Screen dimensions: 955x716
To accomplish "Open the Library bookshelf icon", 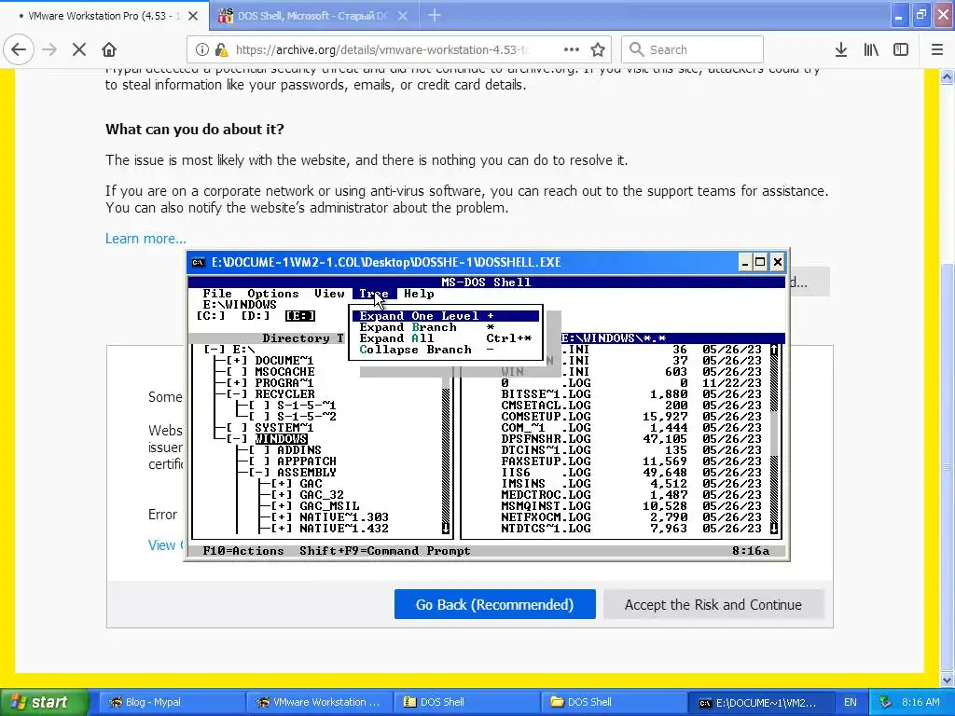I will (x=871, y=49).
